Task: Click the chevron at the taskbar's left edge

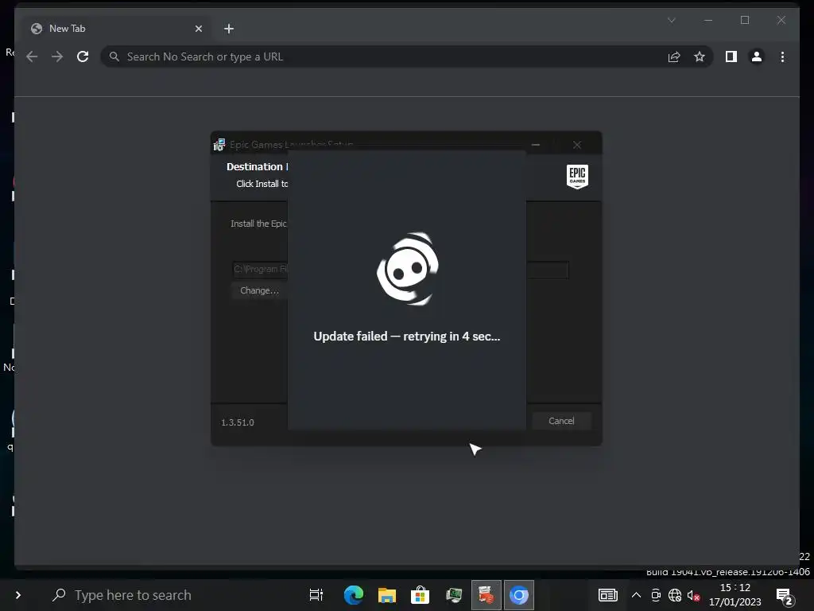Action: pos(18,595)
